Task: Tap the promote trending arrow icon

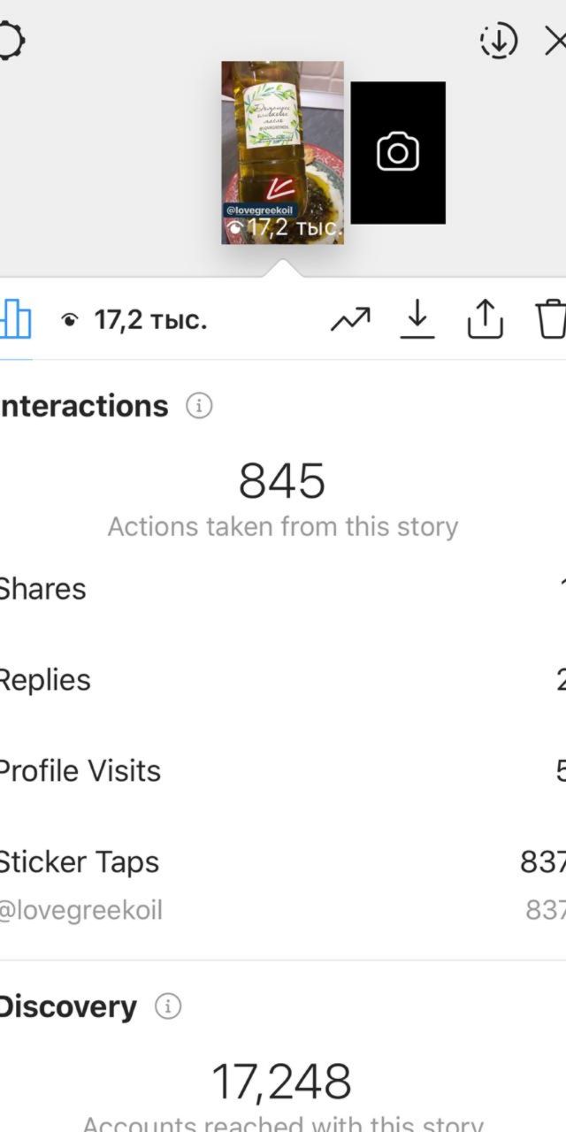Action: click(x=351, y=319)
